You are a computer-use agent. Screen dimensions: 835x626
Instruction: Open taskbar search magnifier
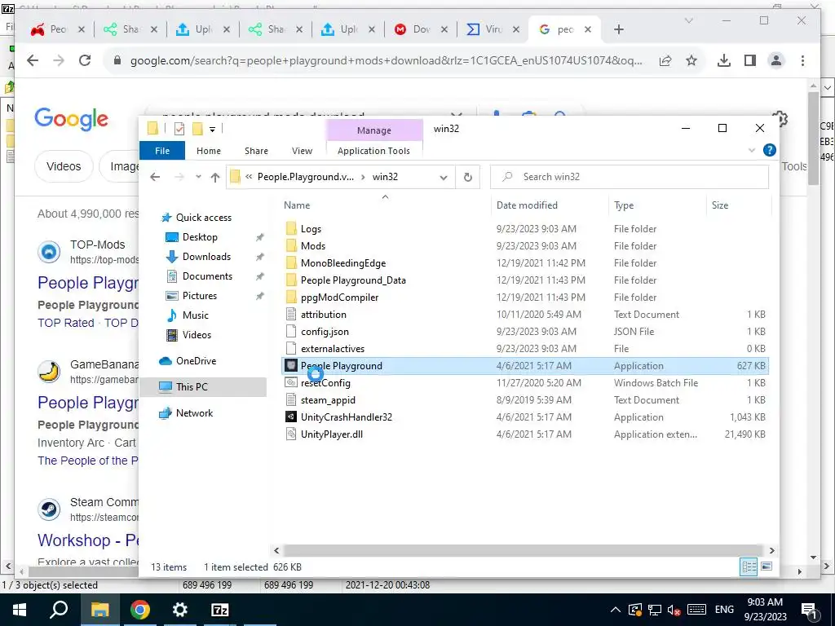click(x=59, y=610)
